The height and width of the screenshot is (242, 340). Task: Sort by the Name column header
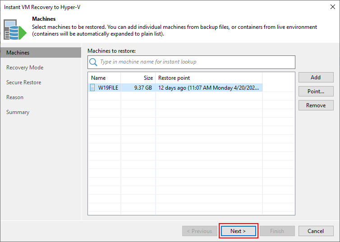(x=104, y=78)
